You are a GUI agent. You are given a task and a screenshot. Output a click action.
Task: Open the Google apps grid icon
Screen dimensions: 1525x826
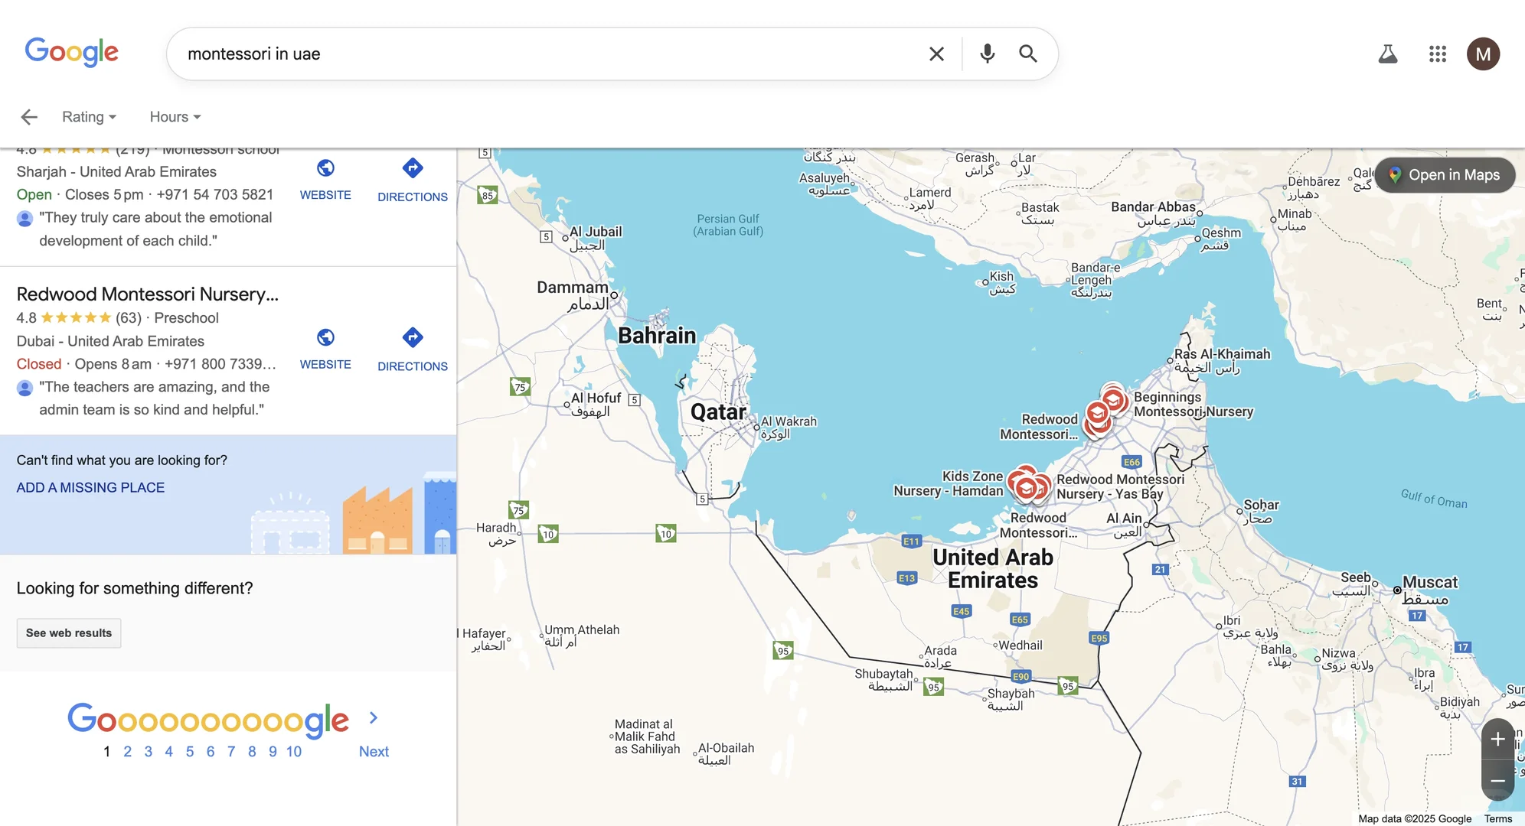(x=1437, y=54)
